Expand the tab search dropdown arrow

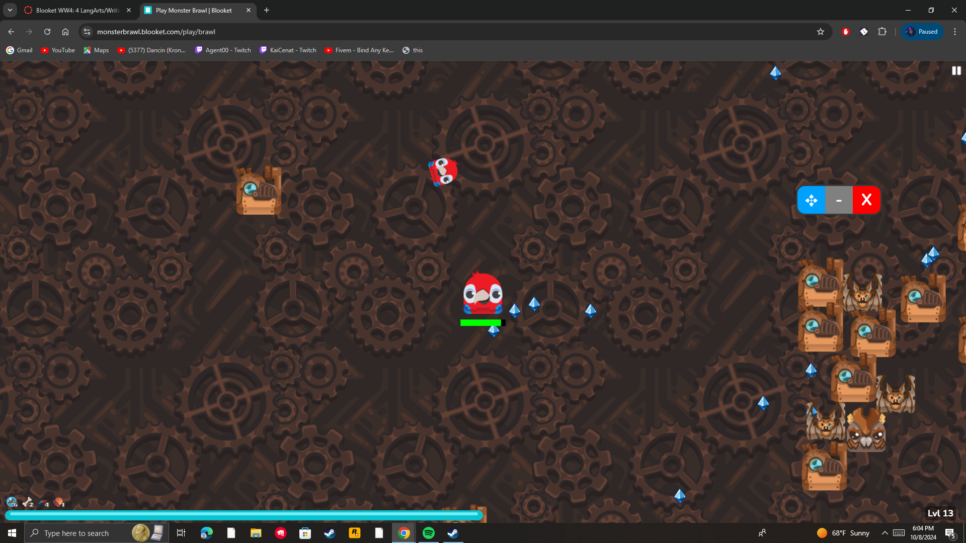(10, 10)
